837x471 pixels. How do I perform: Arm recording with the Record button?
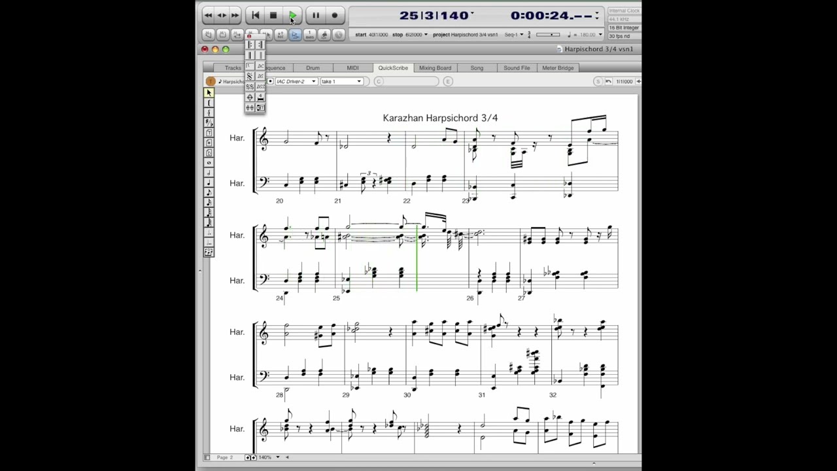[x=334, y=15]
